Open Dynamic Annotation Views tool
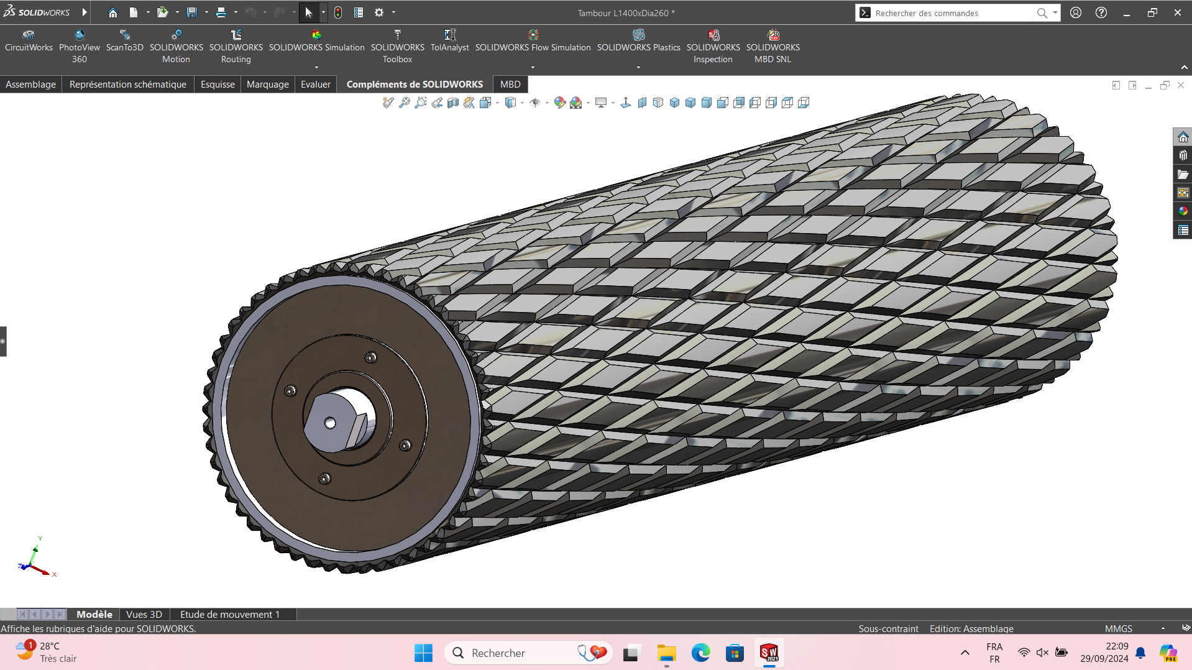The height and width of the screenshot is (670, 1192). [469, 103]
